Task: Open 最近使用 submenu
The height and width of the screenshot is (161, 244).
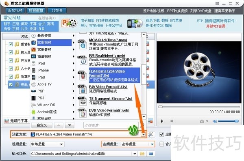Action: (53, 36)
